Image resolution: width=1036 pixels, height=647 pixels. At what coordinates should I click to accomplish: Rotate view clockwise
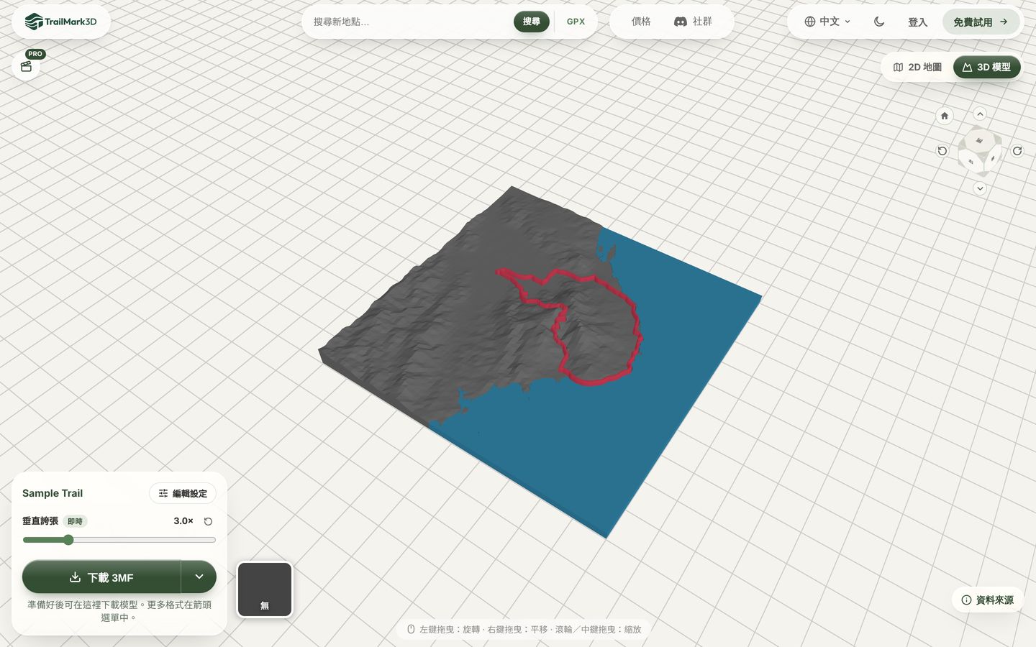[1017, 151]
